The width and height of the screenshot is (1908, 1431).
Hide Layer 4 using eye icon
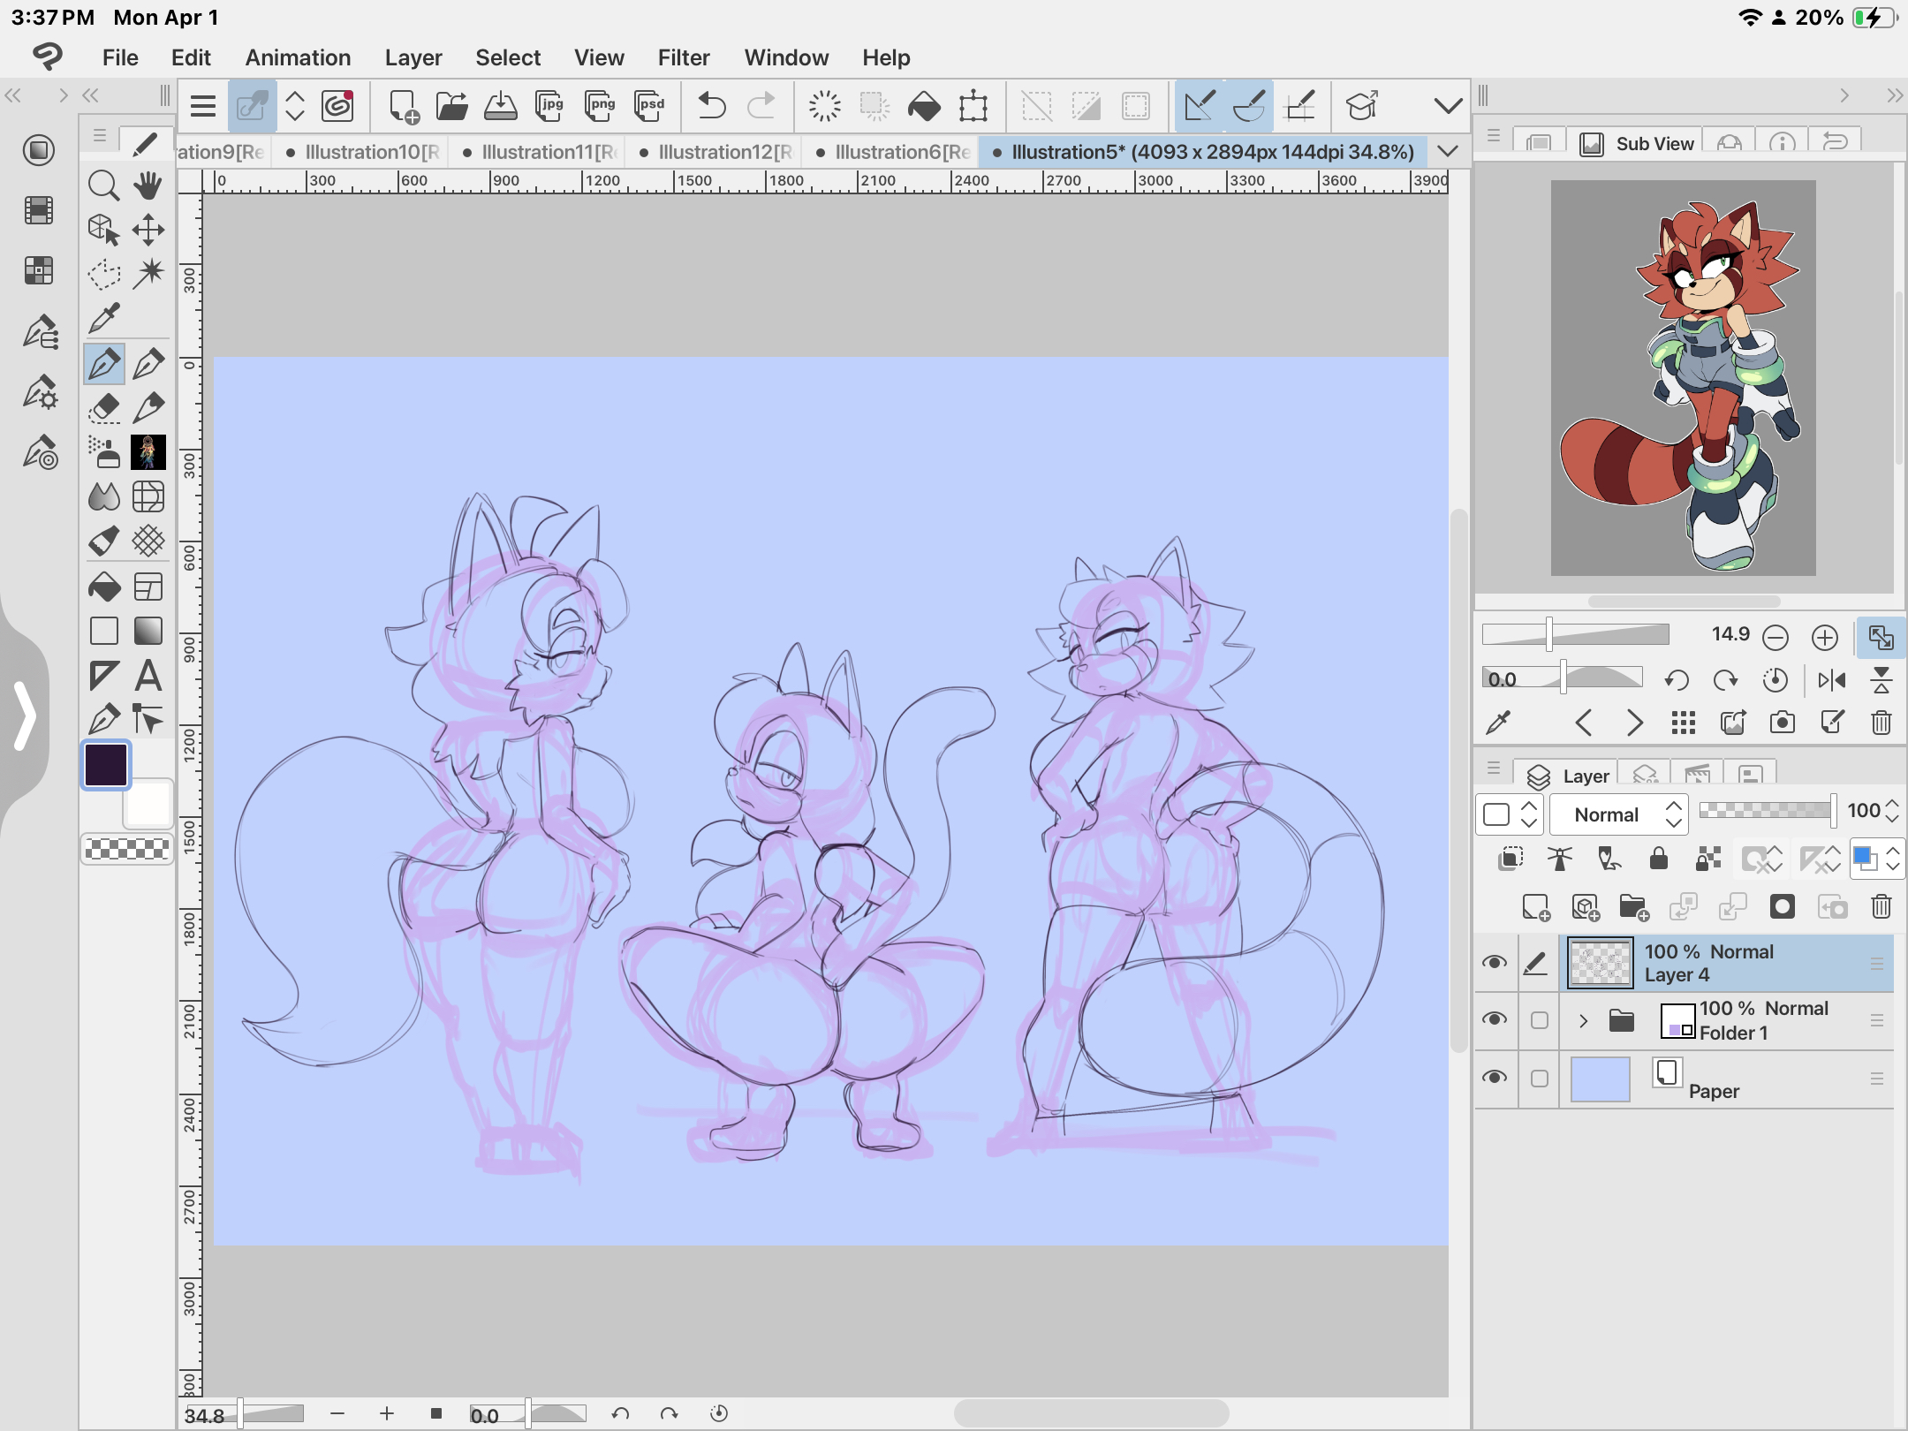point(1495,962)
